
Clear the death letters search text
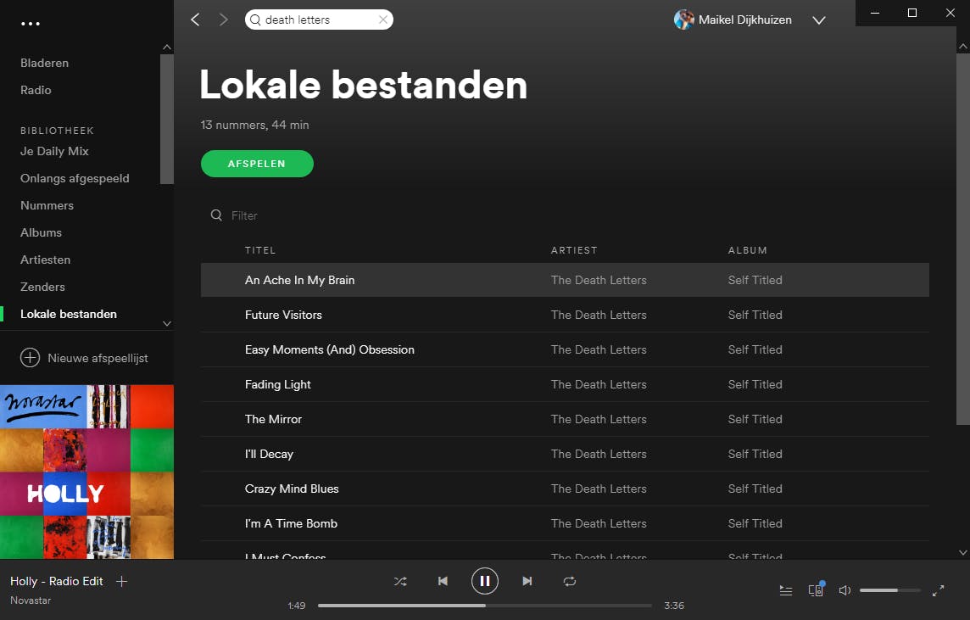click(383, 20)
